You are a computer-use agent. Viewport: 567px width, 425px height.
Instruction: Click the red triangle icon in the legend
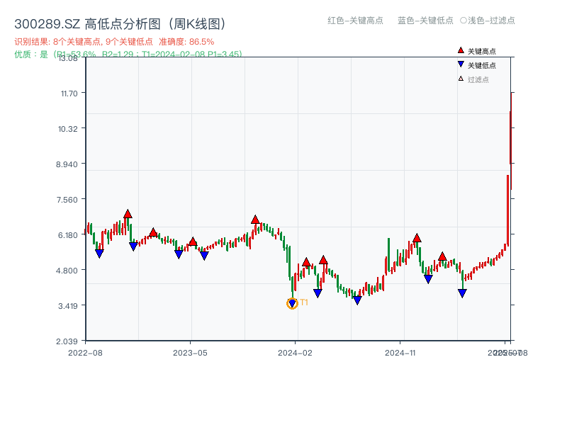[x=461, y=51]
